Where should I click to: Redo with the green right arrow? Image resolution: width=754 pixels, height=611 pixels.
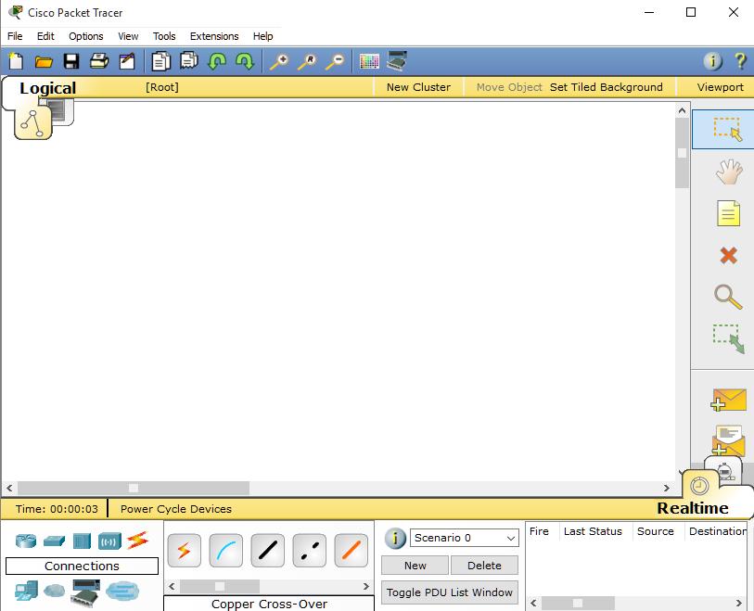(245, 61)
